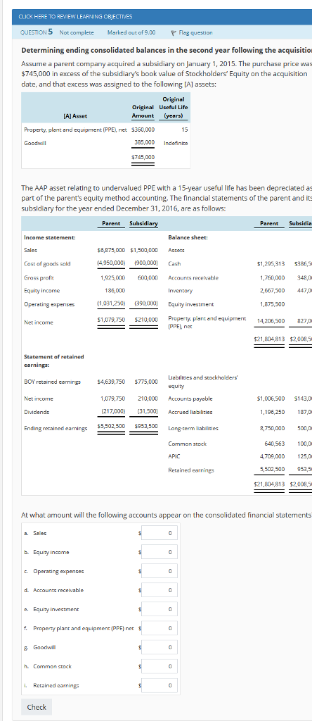Click the [A] Asset column header
Screen dimensions: 312x721
(74, 116)
